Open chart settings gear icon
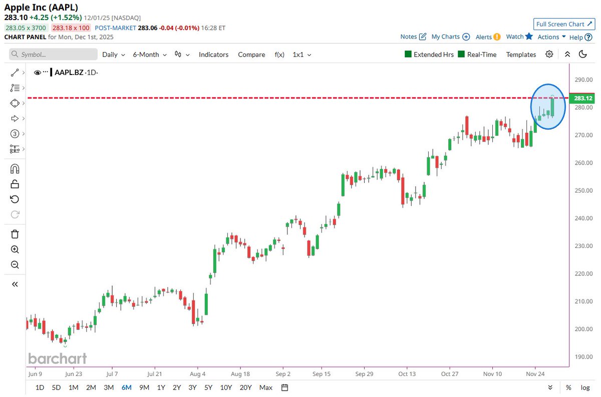Screen dimensions: 601x397 tap(549, 54)
